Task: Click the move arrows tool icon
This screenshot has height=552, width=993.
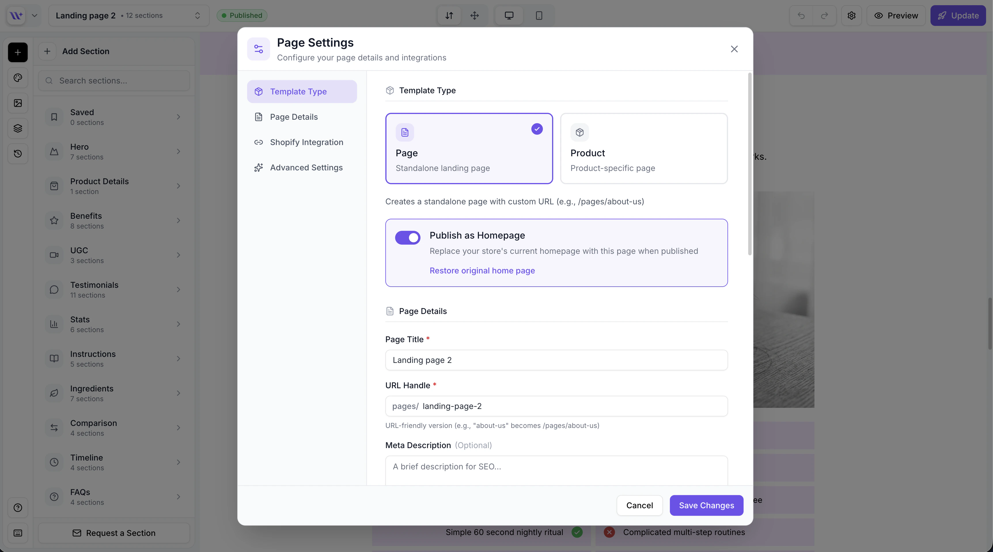Action: pos(475,16)
